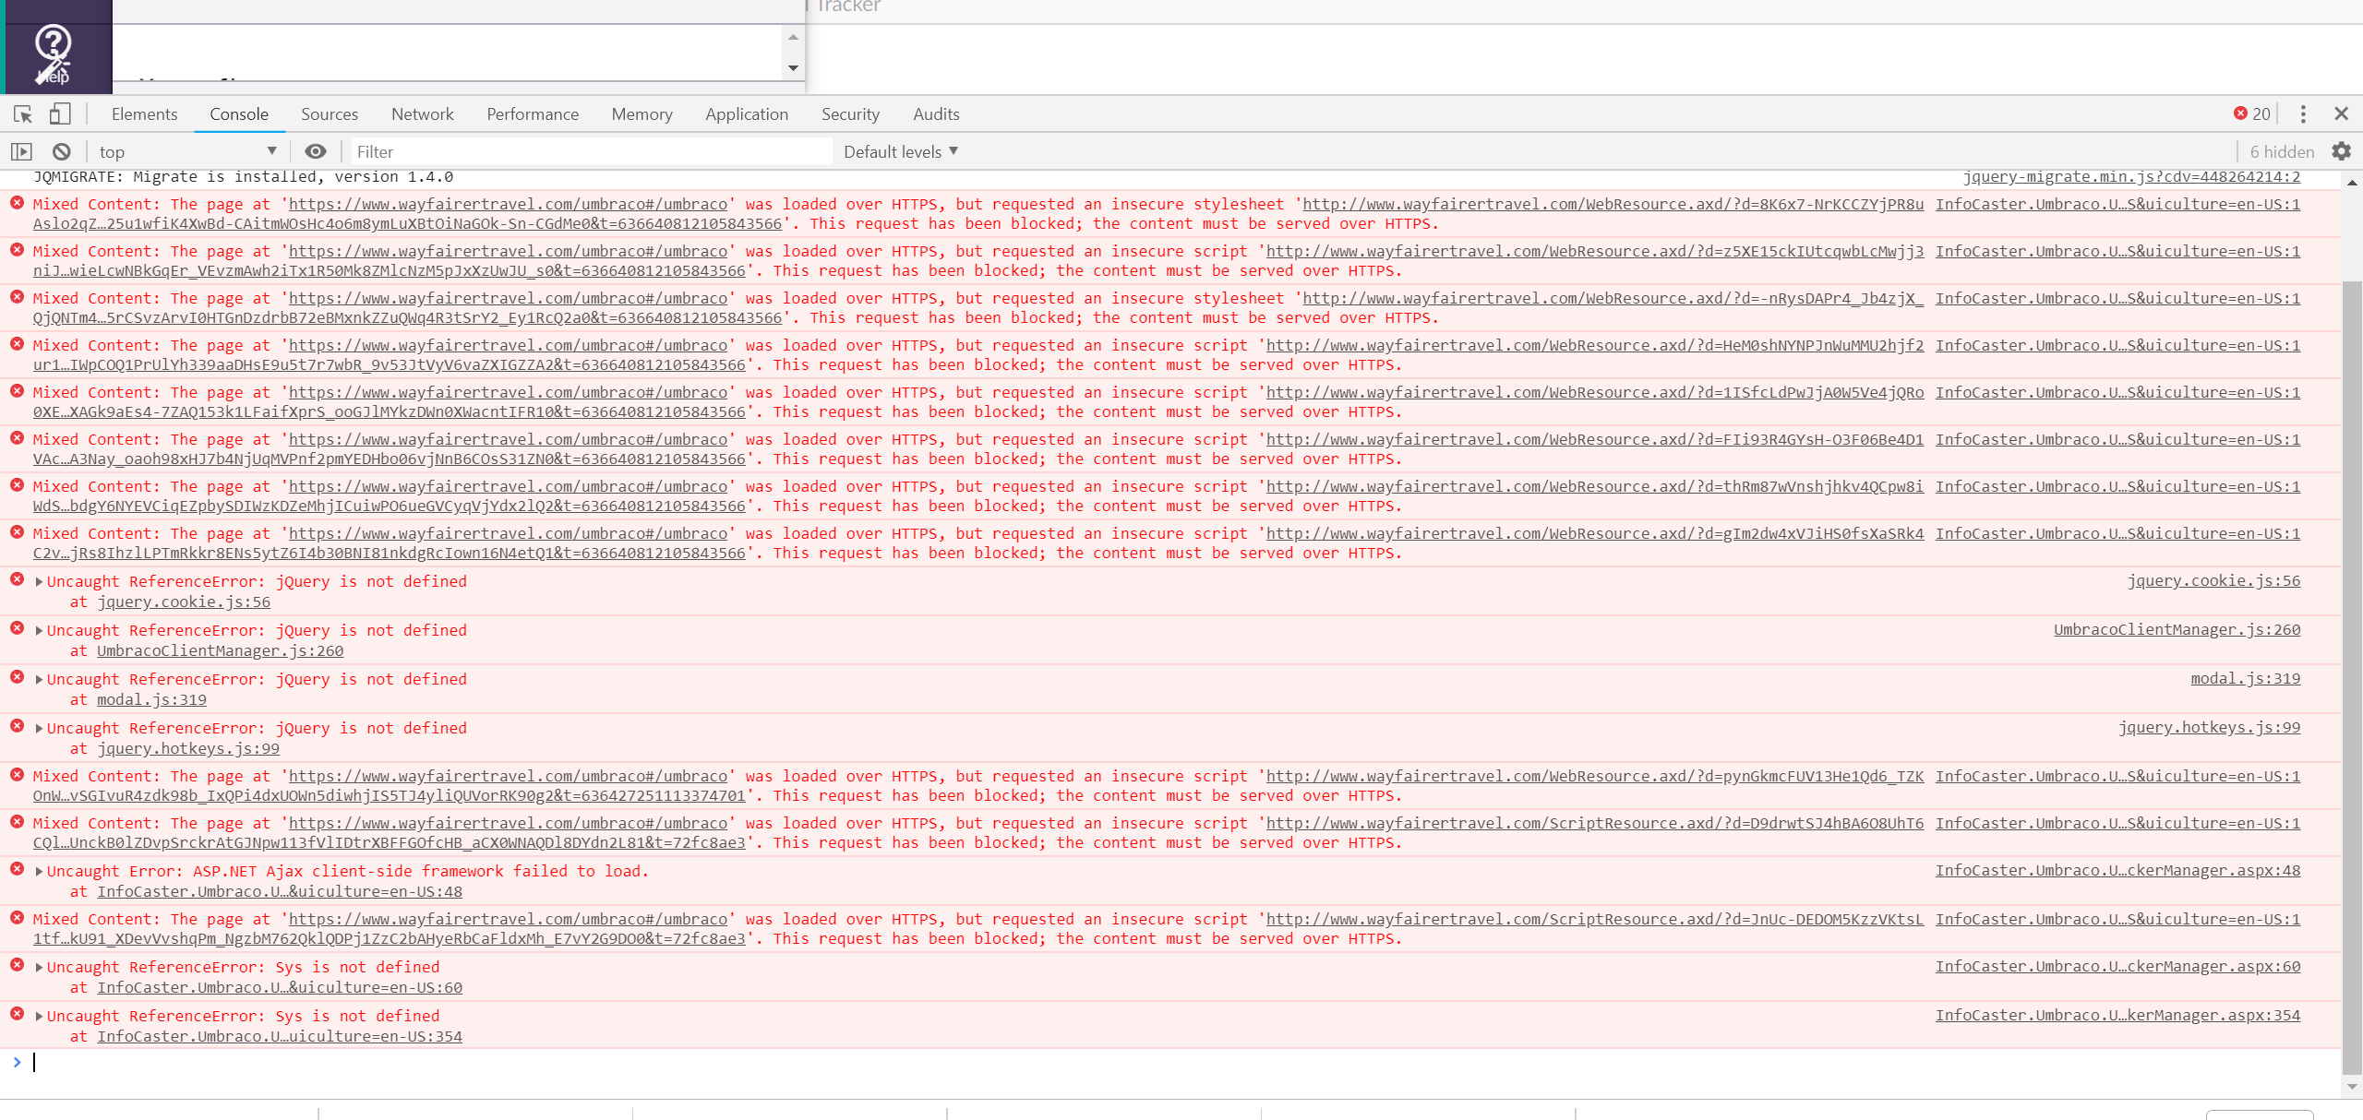Click the console Filter input field
Viewport: 2363px width, 1120px height.
pyautogui.click(x=591, y=151)
